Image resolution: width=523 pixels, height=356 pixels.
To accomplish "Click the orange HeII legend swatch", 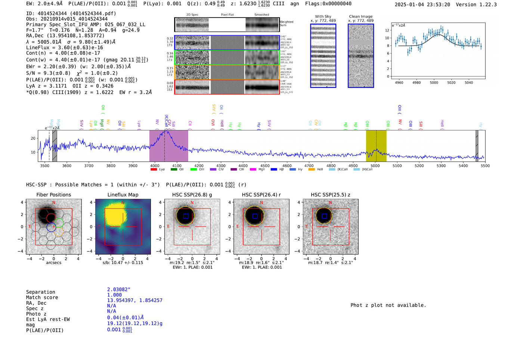I will [312, 170].
